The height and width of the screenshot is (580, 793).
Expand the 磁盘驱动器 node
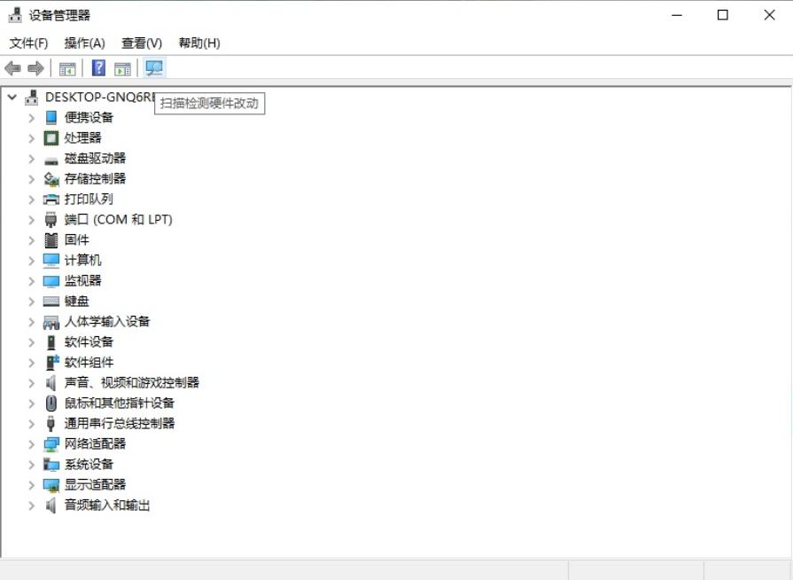click(x=31, y=159)
